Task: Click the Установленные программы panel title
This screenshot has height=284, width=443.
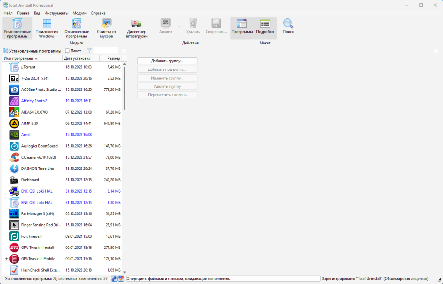Action: (x=35, y=51)
